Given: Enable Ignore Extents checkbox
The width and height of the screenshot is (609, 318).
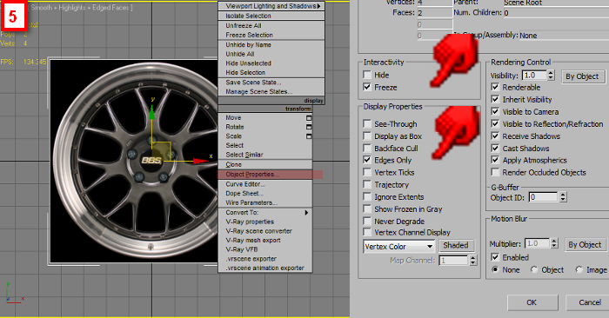Looking at the screenshot, I should coord(367,196).
